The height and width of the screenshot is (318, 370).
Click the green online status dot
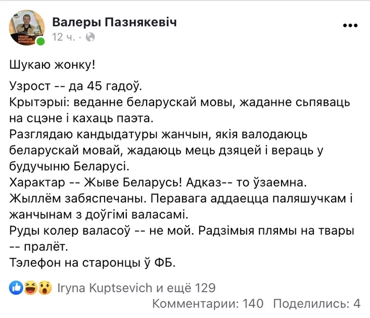click(40, 41)
